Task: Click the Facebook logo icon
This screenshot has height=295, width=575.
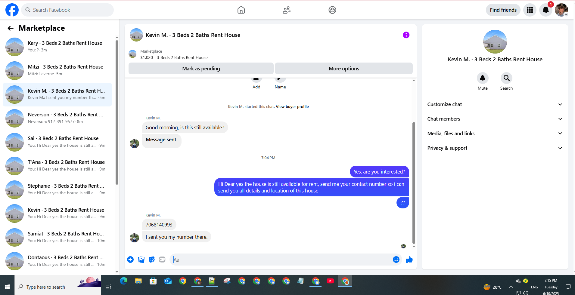Action: click(x=12, y=10)
